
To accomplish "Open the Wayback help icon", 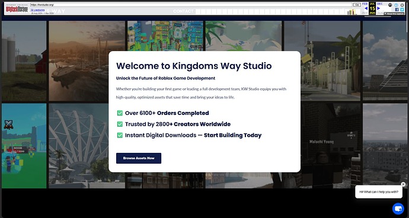I will [396, 5].
